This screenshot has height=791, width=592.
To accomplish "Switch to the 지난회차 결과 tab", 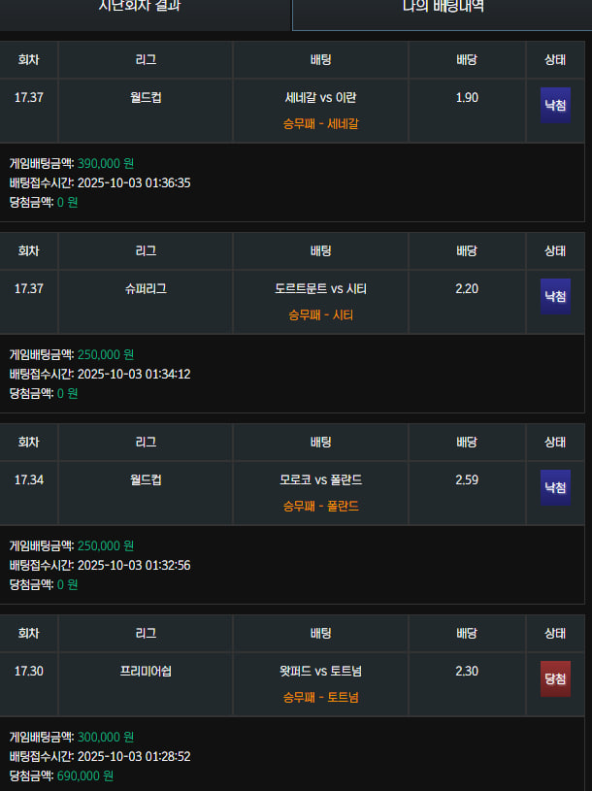I will click(x=144, y=8).
